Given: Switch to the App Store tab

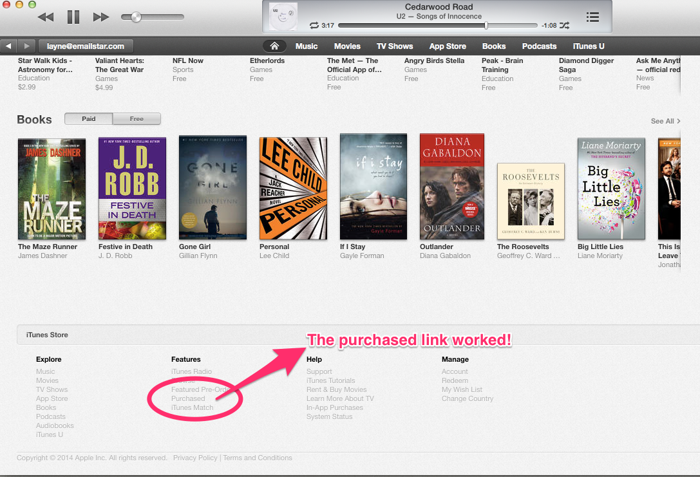Looking at the screenshot, I should 448,46.
